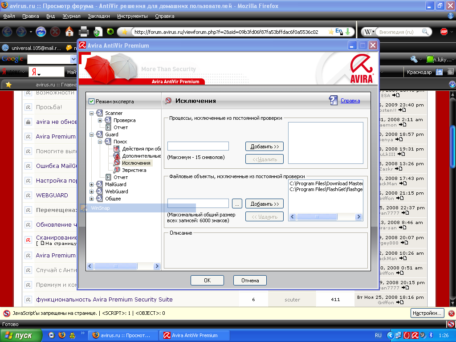456x342 pixels.
Task: Click the process name input field
Action: point(198,146)
